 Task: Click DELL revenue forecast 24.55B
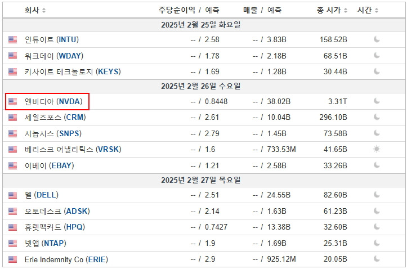coord(279,195)
